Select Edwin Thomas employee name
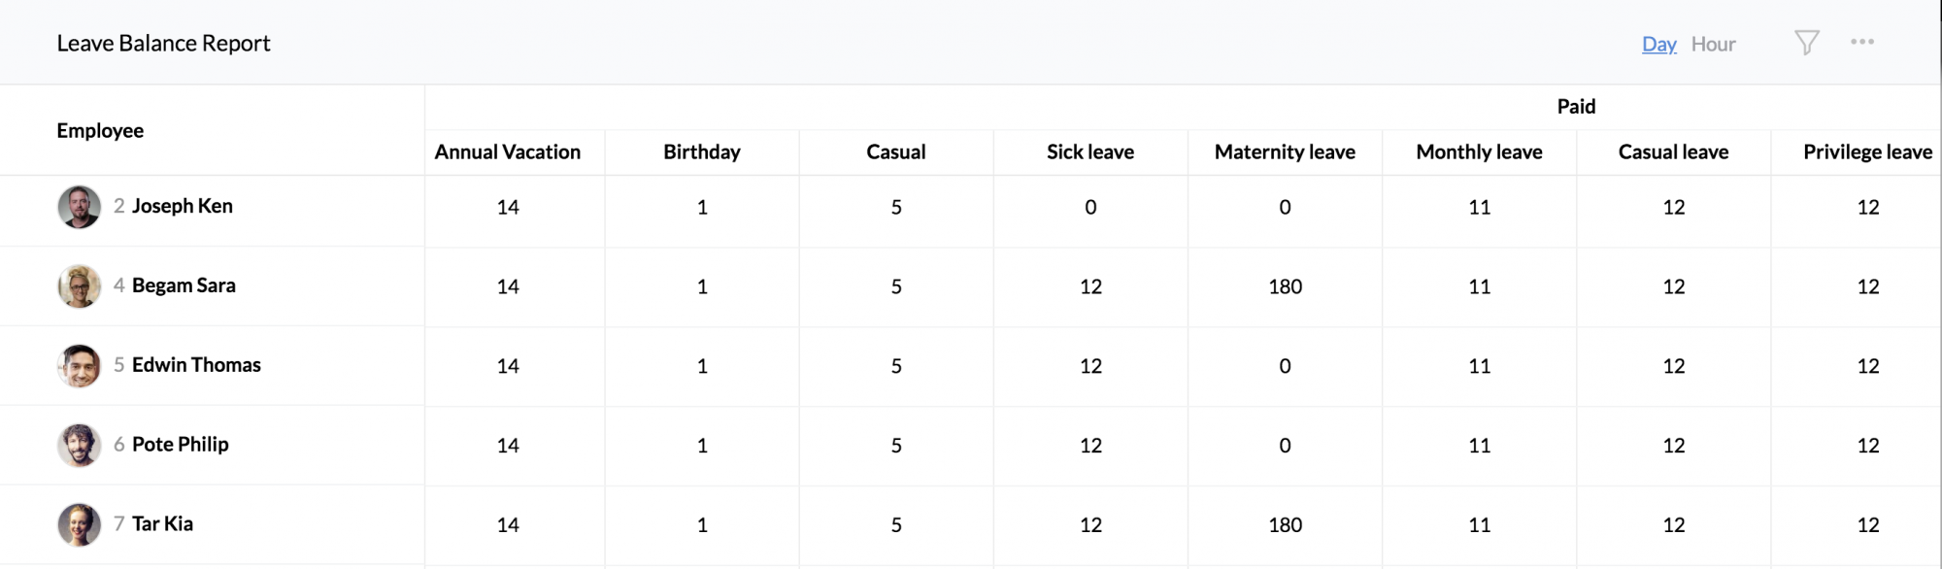The height and width of the screenshot is (569, 1942). click(196, 365)
